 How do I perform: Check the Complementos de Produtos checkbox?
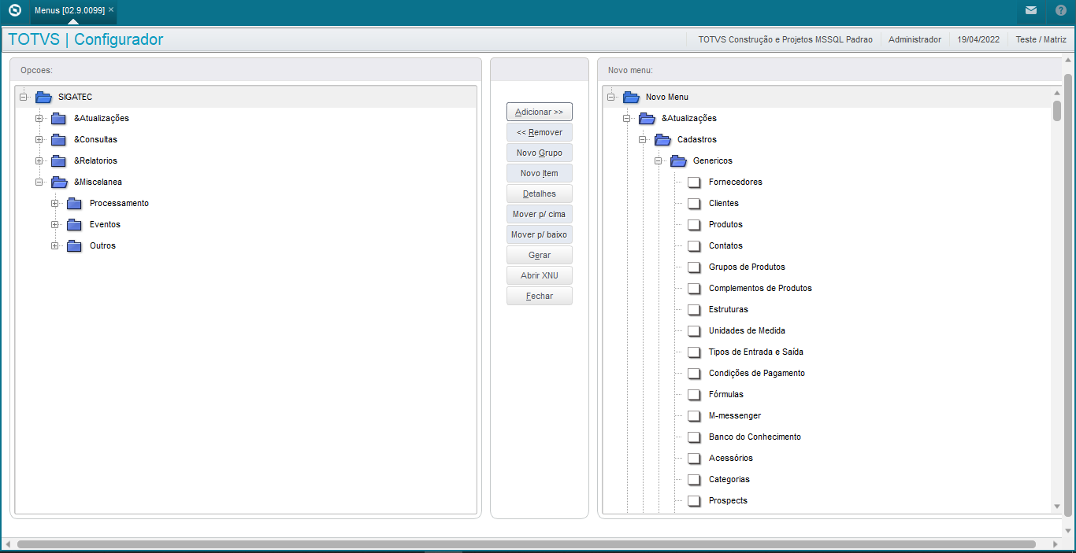pos(694,289)
